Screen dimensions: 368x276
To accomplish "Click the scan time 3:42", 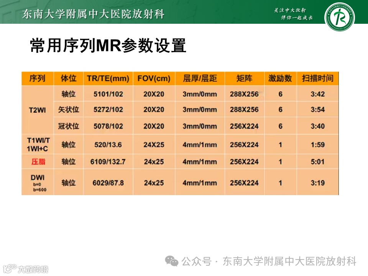I will (x=318, y=94).
